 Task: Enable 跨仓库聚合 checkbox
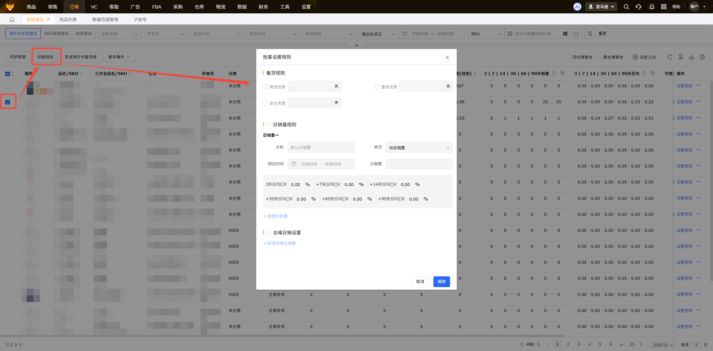[599, 57]
